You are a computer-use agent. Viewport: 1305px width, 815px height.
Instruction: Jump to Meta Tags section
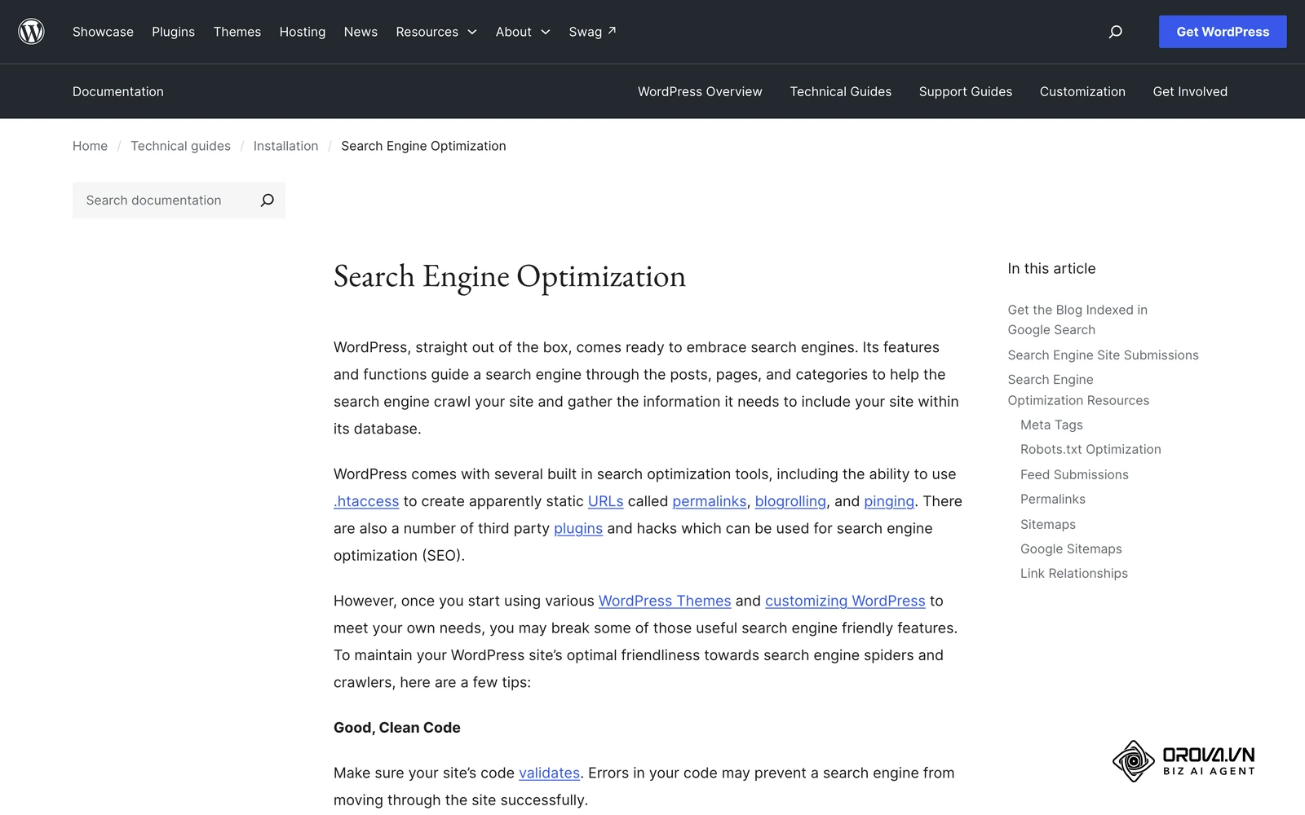coord(1051,425)
